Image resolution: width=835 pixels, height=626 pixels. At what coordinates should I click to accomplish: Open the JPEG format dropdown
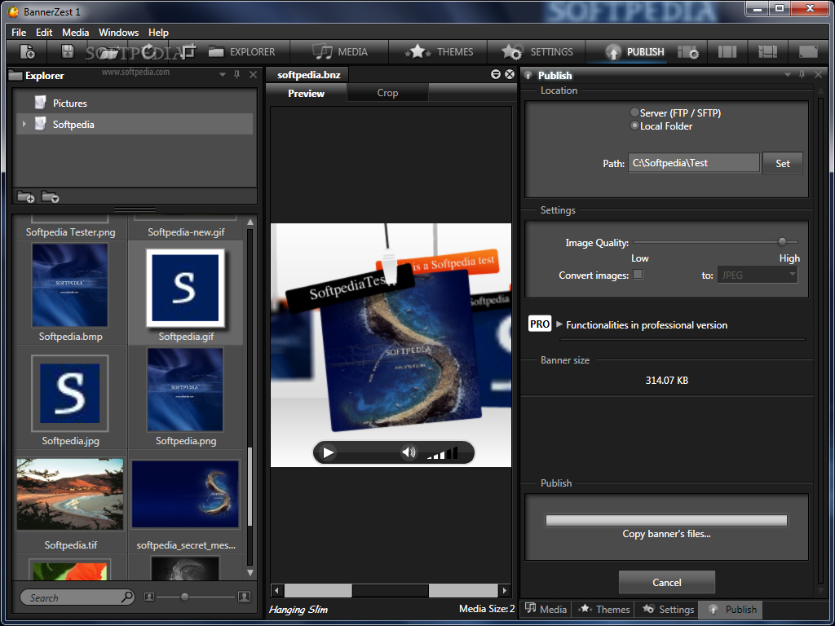click(758, 275)
